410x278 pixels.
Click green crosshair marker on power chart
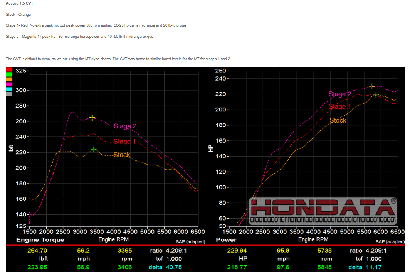[x=376, y=95]
